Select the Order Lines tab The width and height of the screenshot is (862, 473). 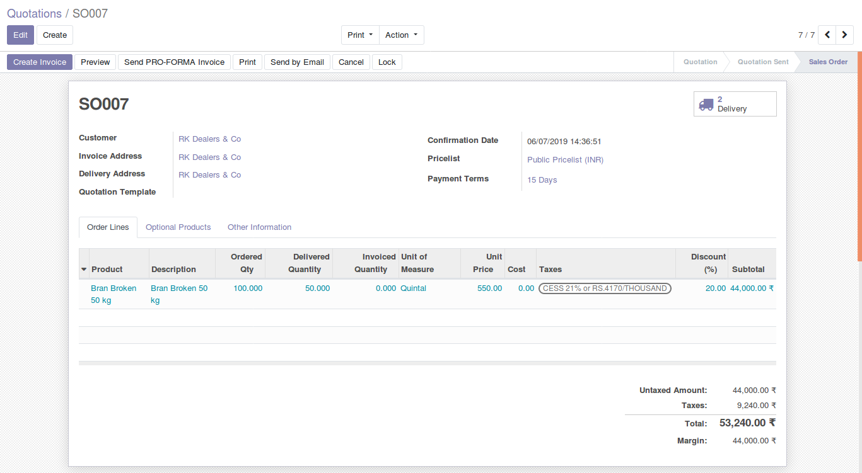click(x=108, y=227)
